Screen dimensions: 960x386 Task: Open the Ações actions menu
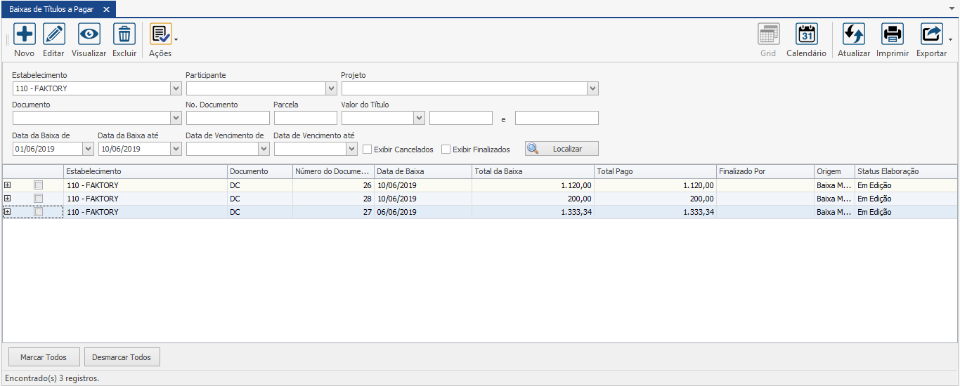pos(161,34)
